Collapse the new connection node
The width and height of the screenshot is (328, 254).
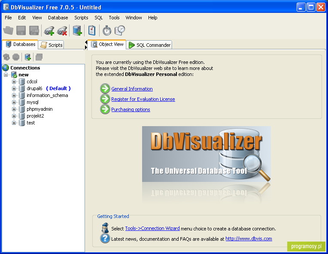[6, 75]
